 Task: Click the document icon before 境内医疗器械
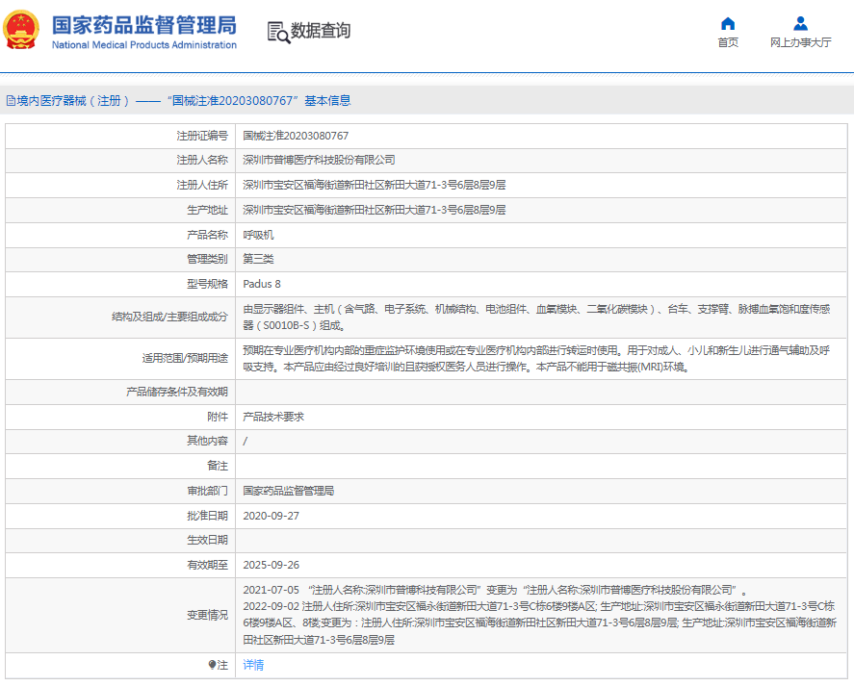[10, 100]
